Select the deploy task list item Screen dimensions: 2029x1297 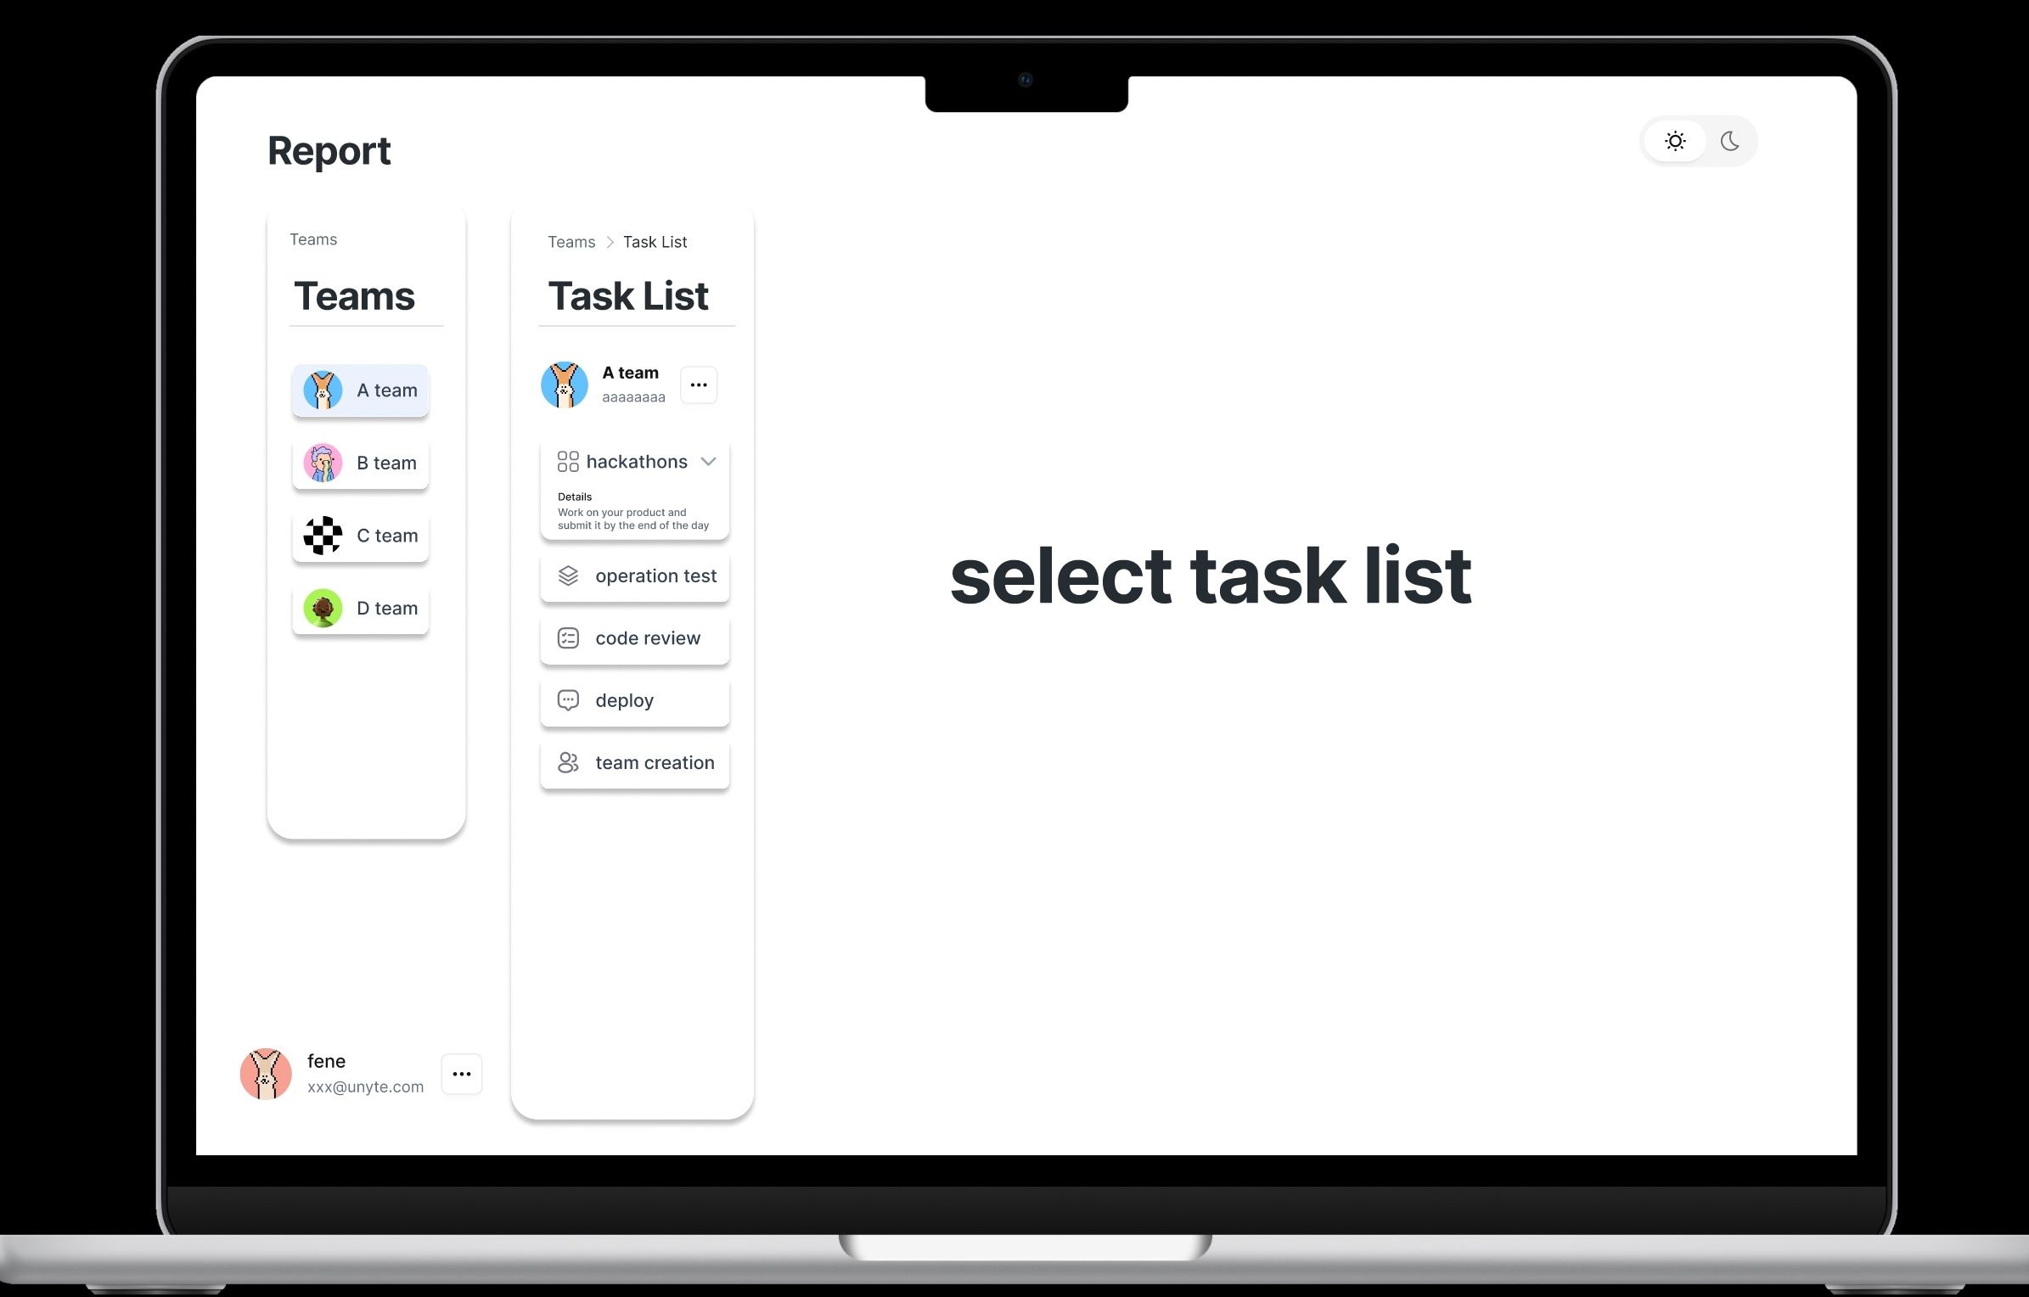(x=634, y=699)
